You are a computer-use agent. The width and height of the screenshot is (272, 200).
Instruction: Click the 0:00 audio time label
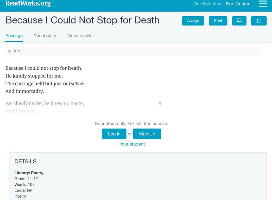17,51
